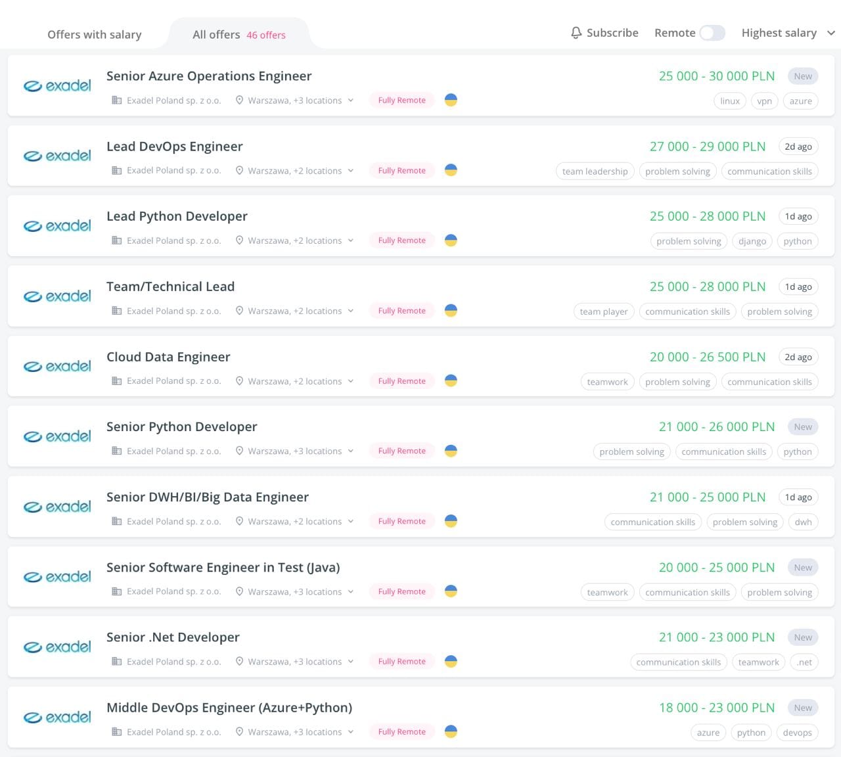Expand locations for Cloud Data Engineer
The height and width of the screenshot is (757, 841).
coord(351,381)
